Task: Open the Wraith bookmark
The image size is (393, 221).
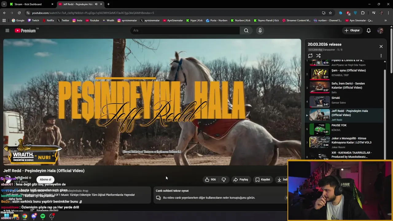Action: pos(108,21)
